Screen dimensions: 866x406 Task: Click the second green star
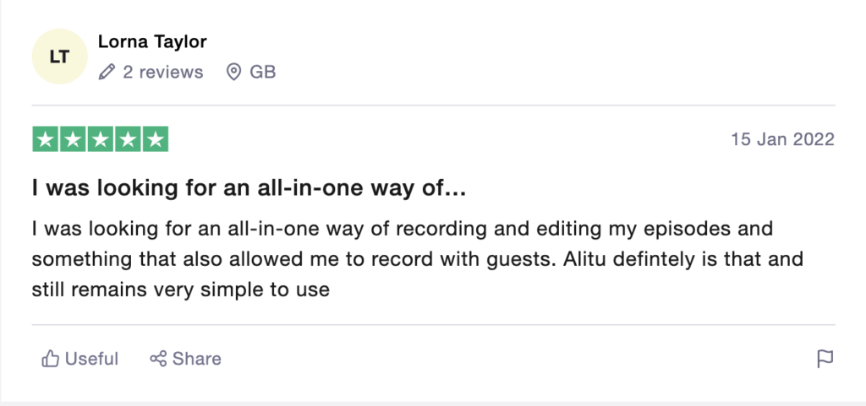73,138
